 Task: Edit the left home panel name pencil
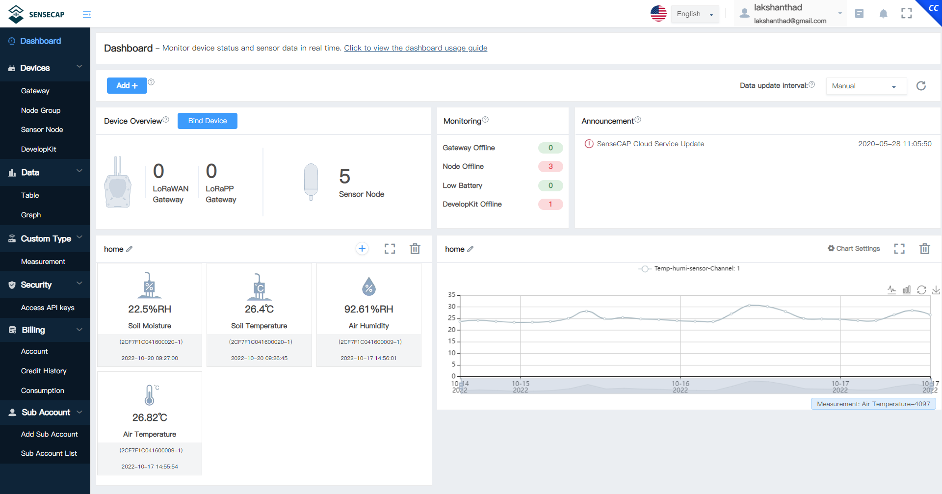point(129,249)
